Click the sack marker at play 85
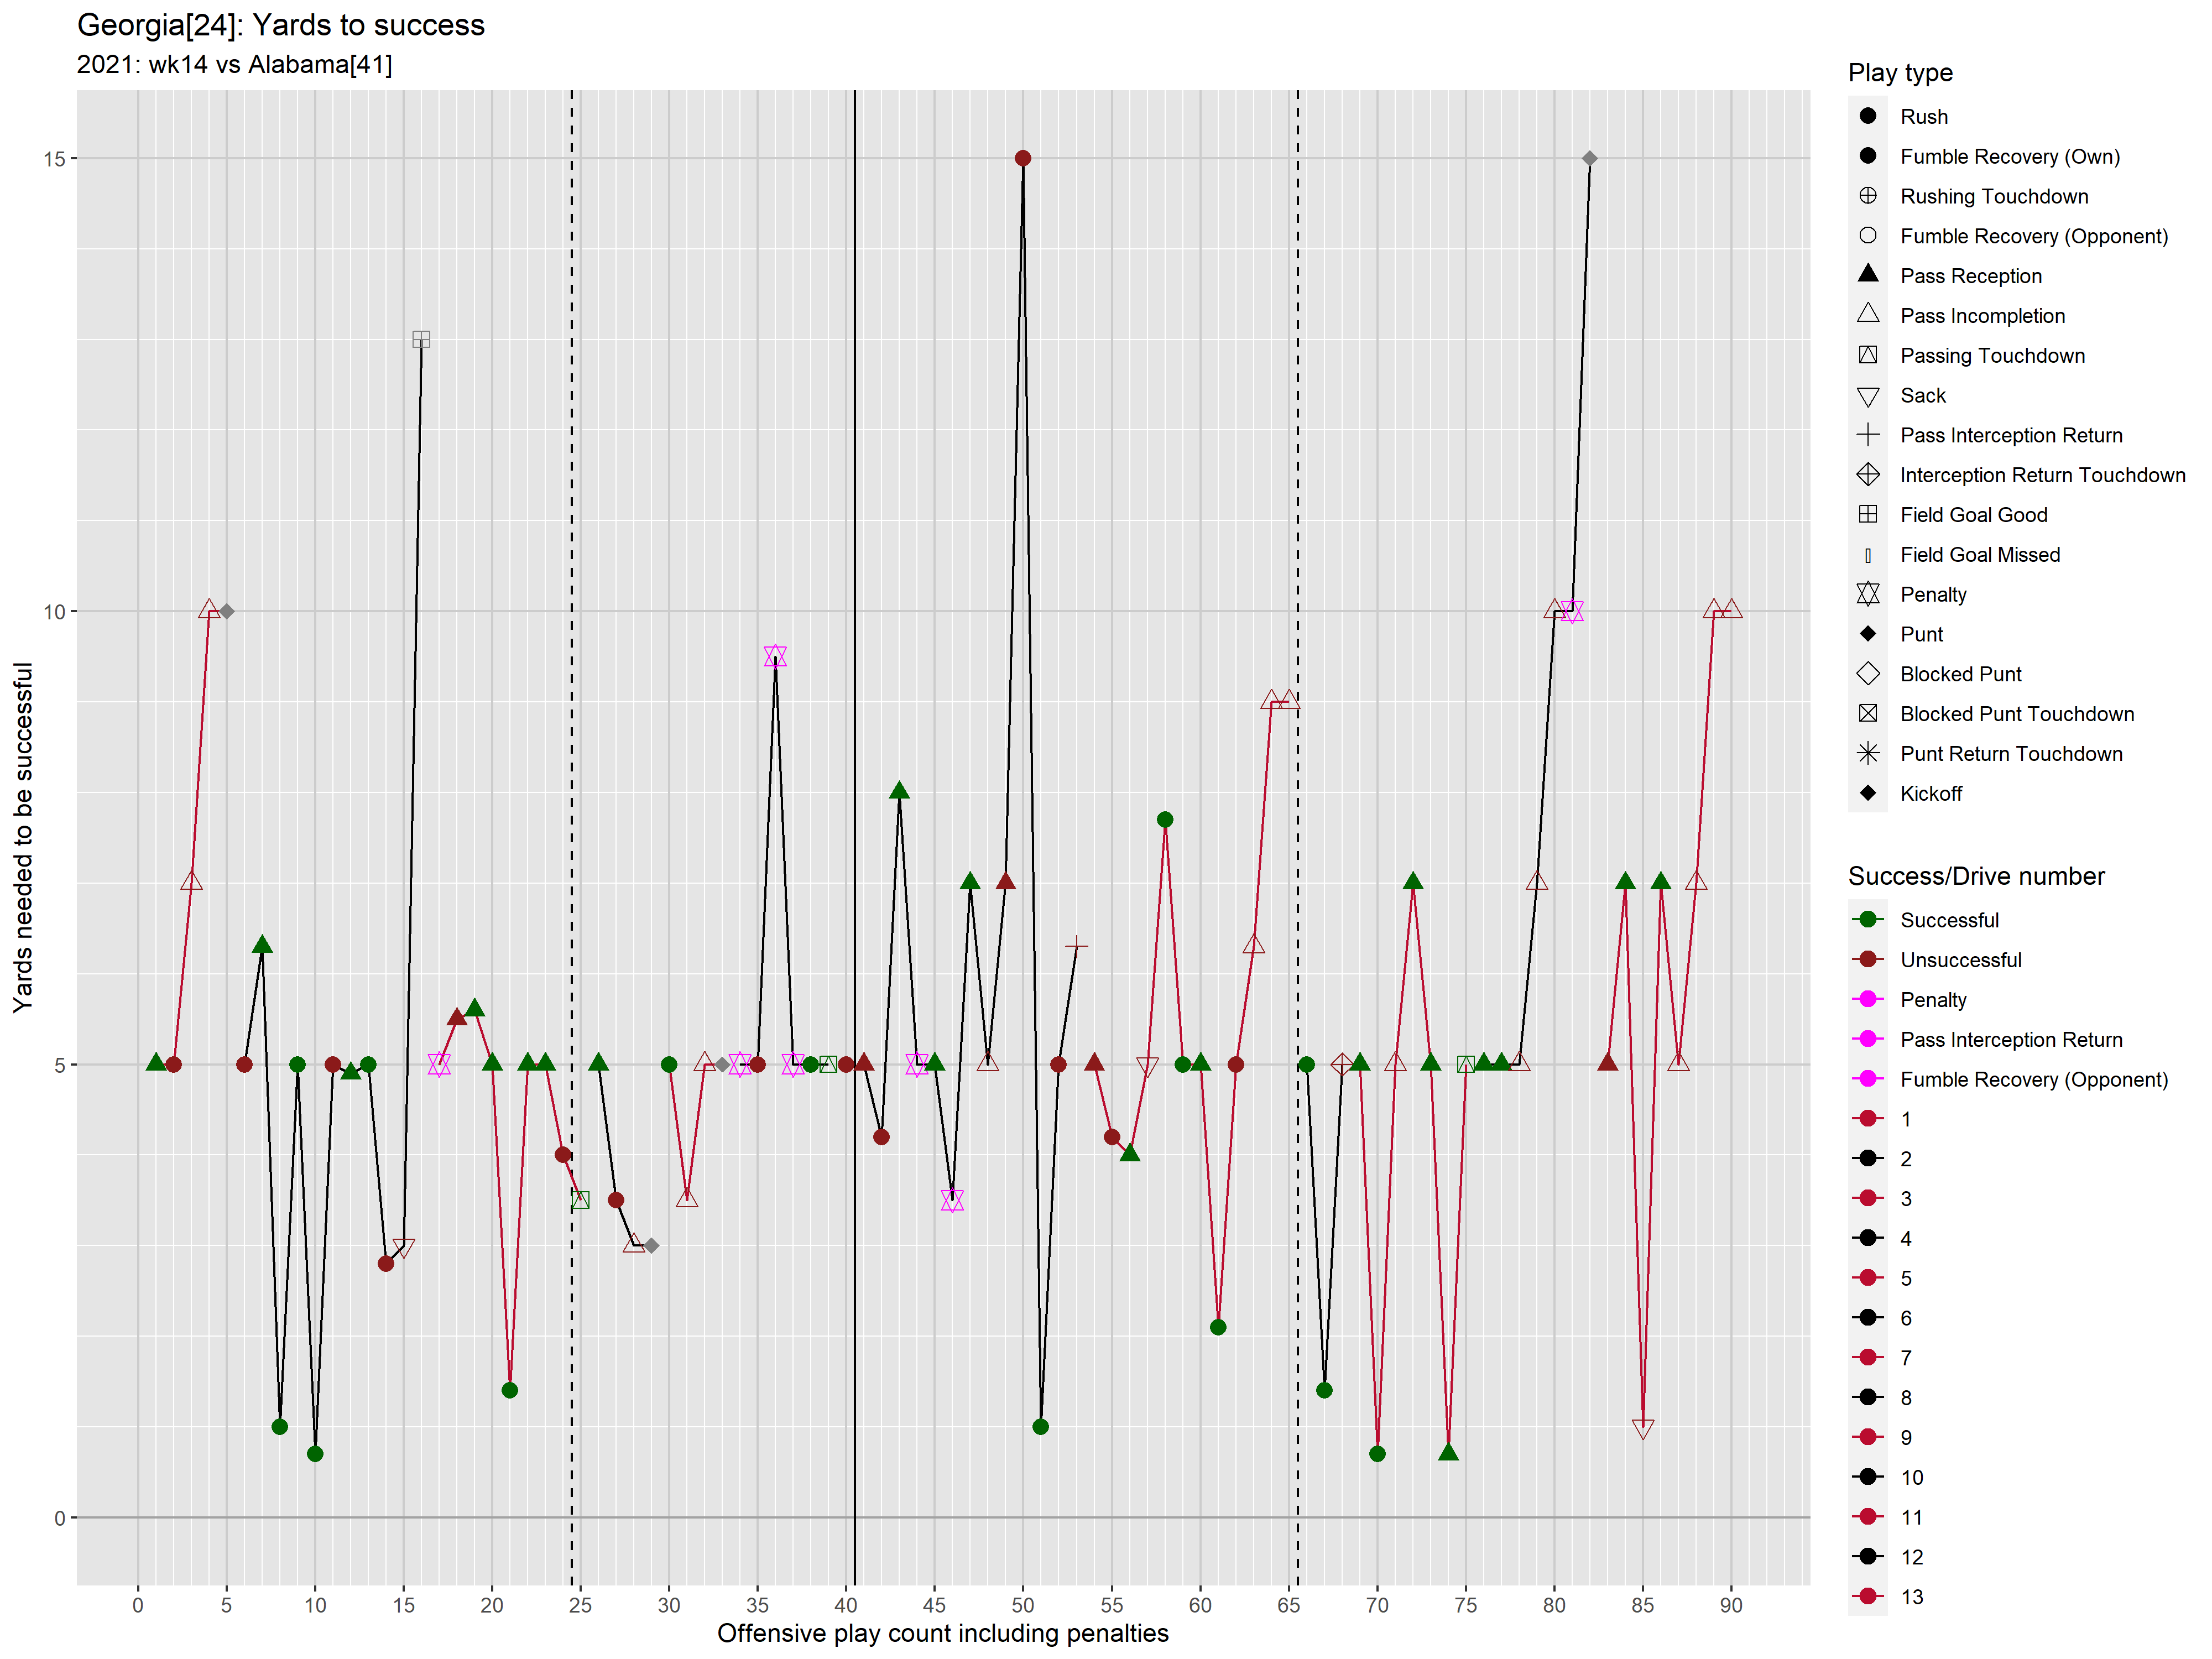 click(x=1642, y=1429)
